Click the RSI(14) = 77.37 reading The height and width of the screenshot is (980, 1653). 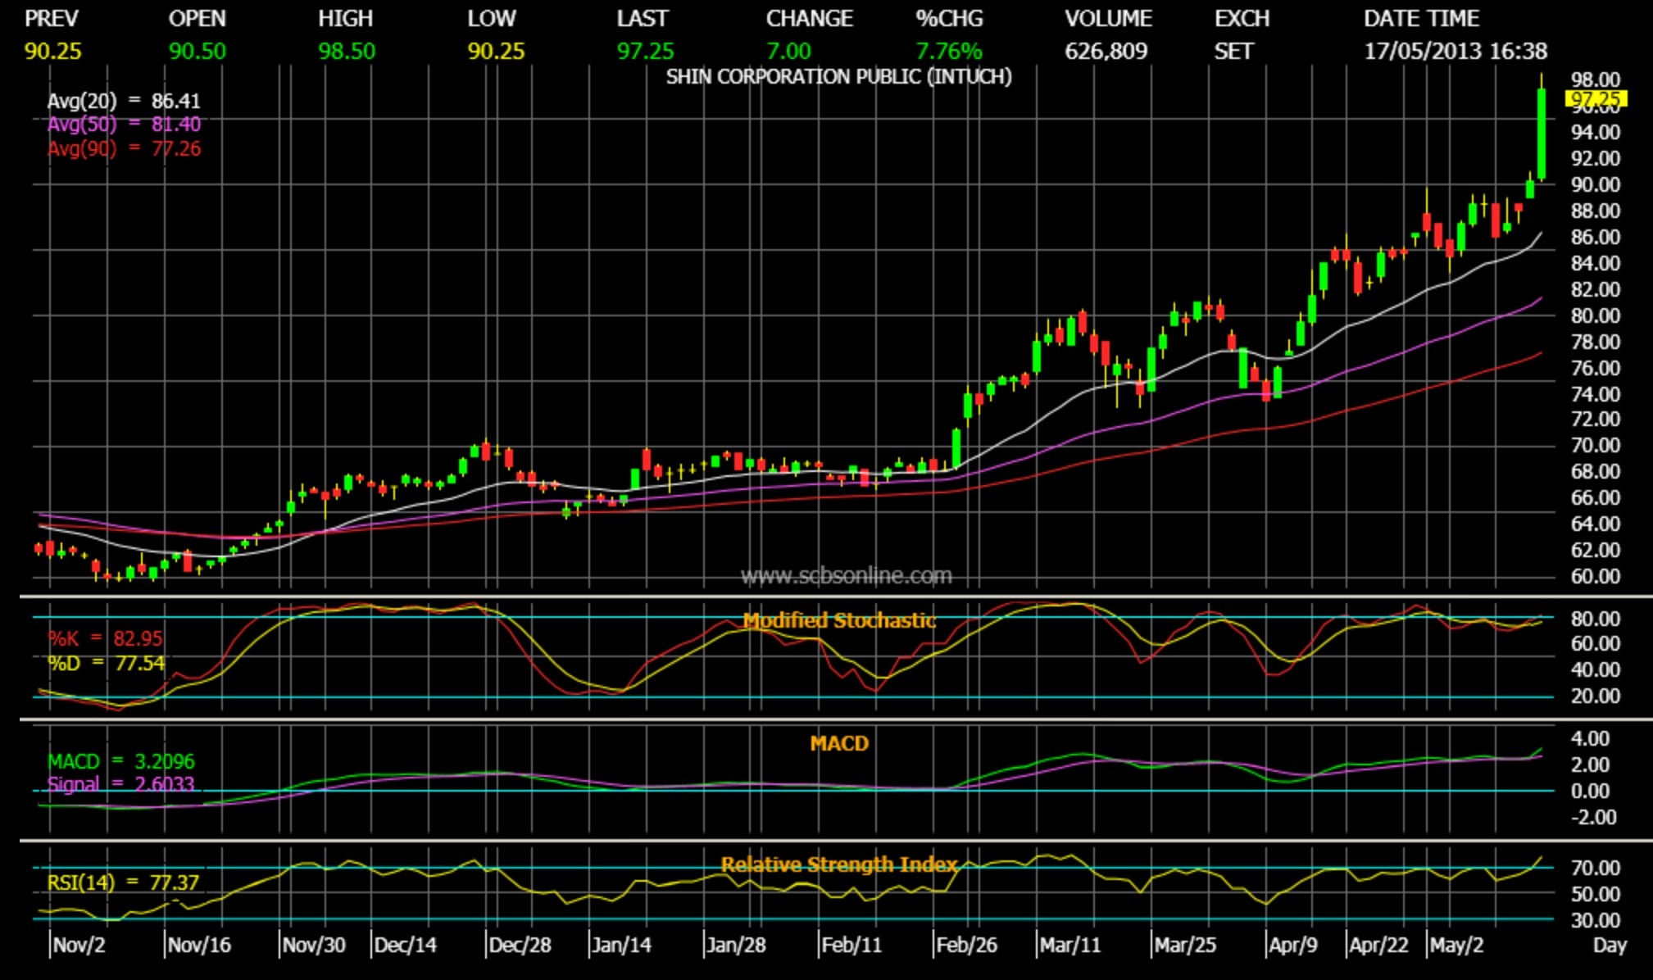123,882
